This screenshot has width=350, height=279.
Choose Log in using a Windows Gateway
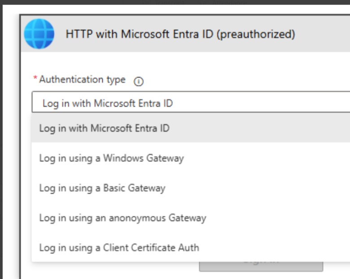[x=191, y=158]
